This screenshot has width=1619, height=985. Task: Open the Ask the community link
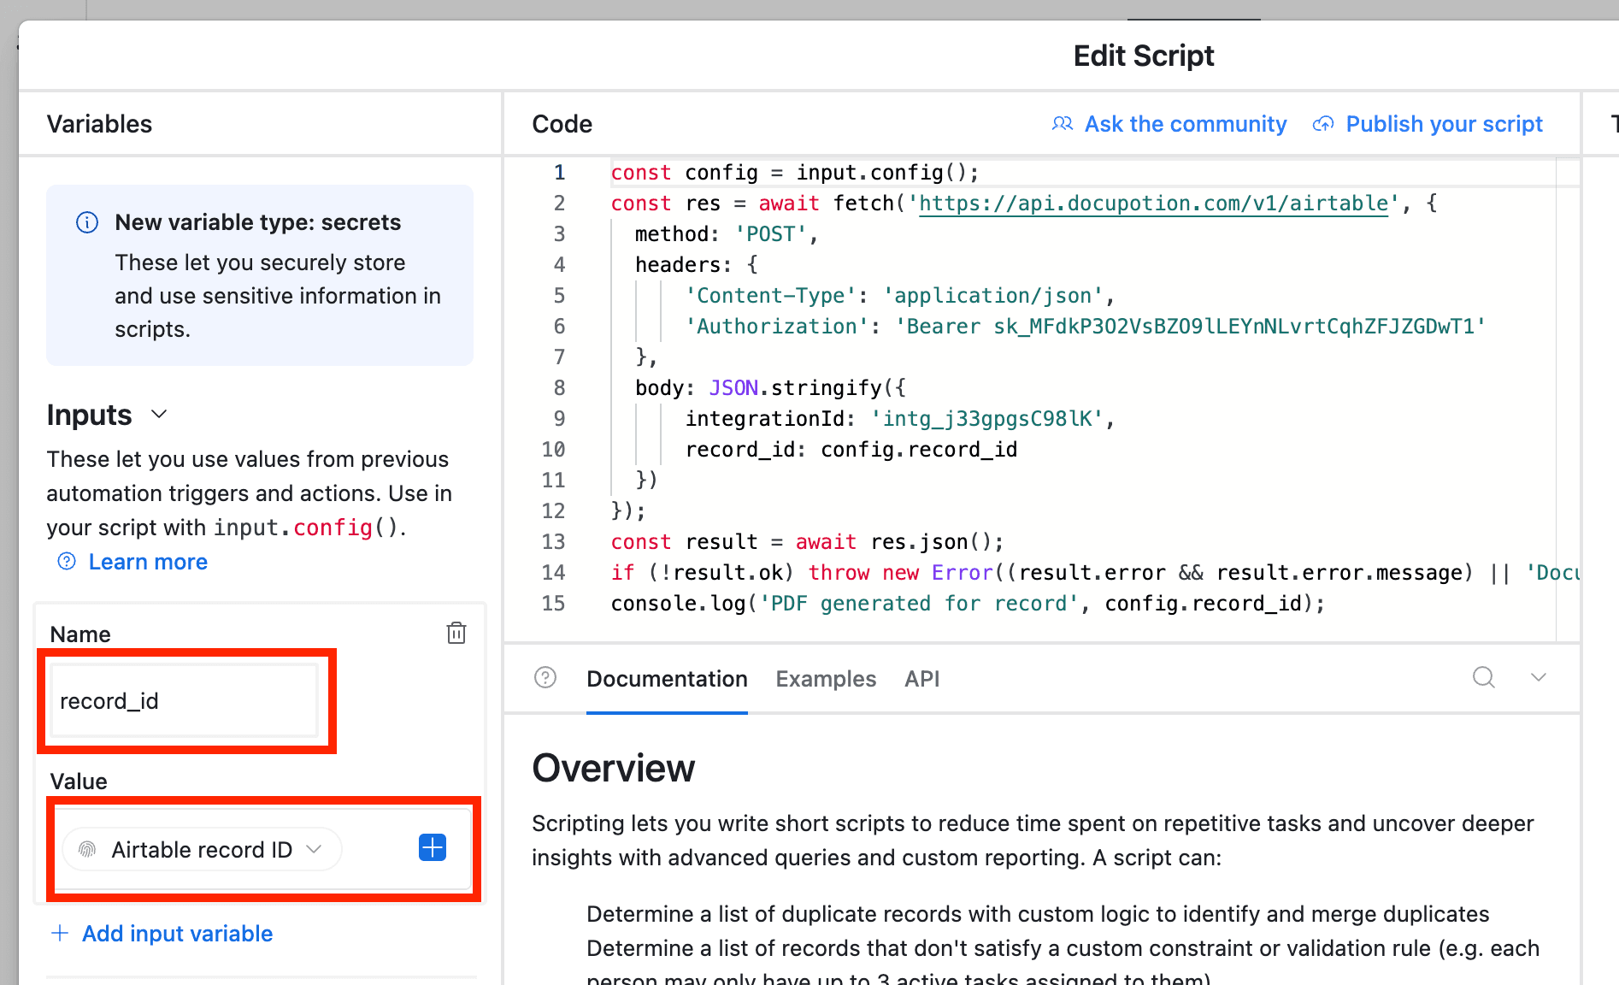(x=1186, y=124)
